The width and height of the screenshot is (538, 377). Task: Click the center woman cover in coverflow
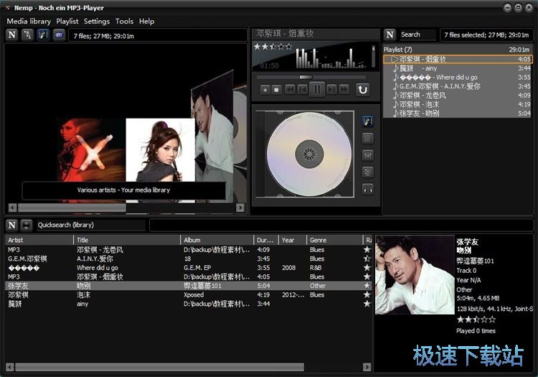click(160, 149)
